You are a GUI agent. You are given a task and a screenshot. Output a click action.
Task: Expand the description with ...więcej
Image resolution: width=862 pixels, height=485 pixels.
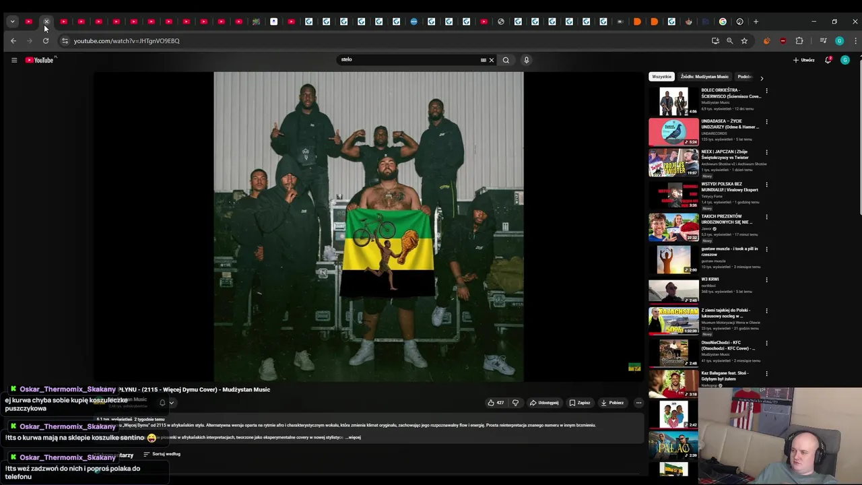353,437
